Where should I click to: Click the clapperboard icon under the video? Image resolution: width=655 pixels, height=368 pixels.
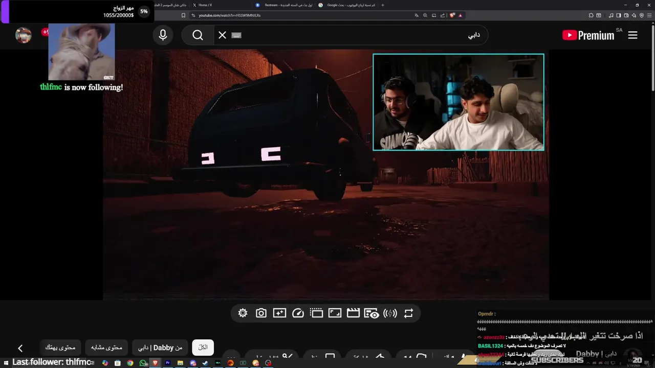click(353, 313)
